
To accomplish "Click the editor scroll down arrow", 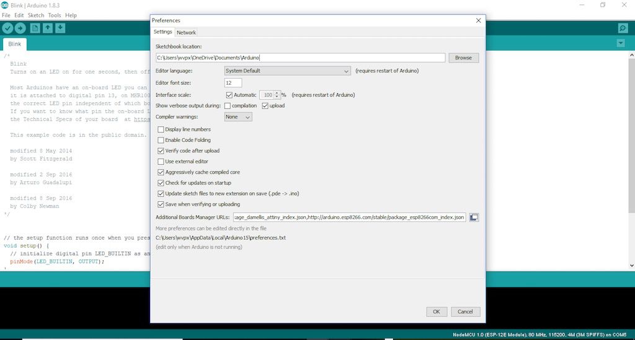I will [632, 266].
